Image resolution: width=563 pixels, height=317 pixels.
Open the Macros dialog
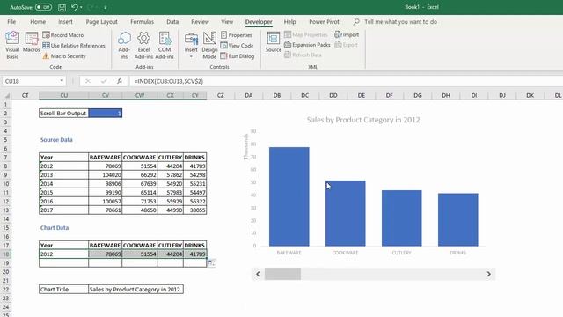pos(32,42)
